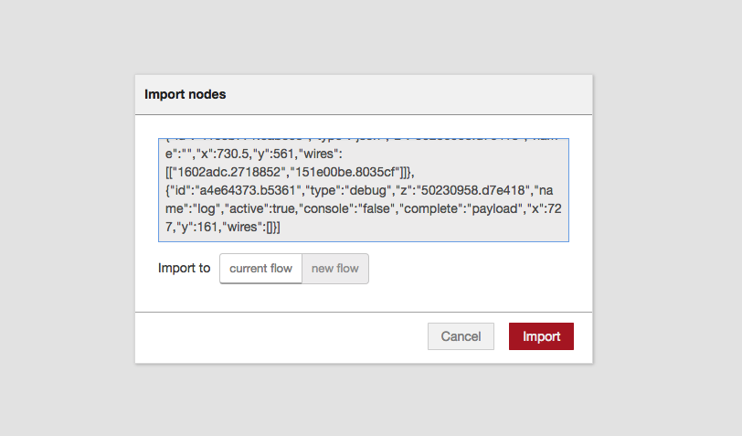The width and height of the screenshot is (742, 436).
Task: Click the Import to label
Action: click(184, 268)
